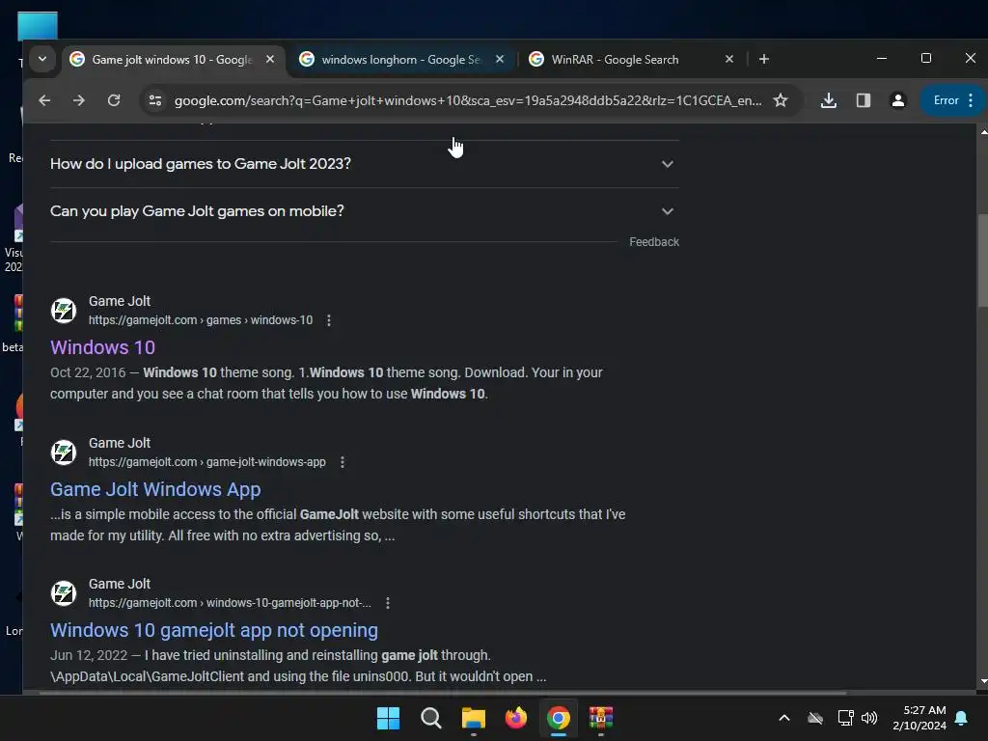
Task: Show hidden system tray icons chevron
Action: (x=783, y=718)
